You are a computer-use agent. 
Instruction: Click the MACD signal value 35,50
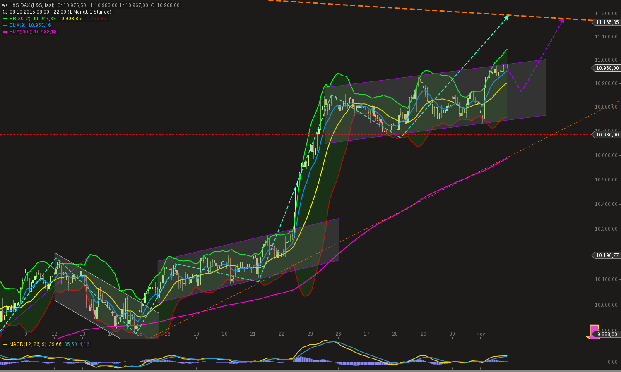coord(70,344)
